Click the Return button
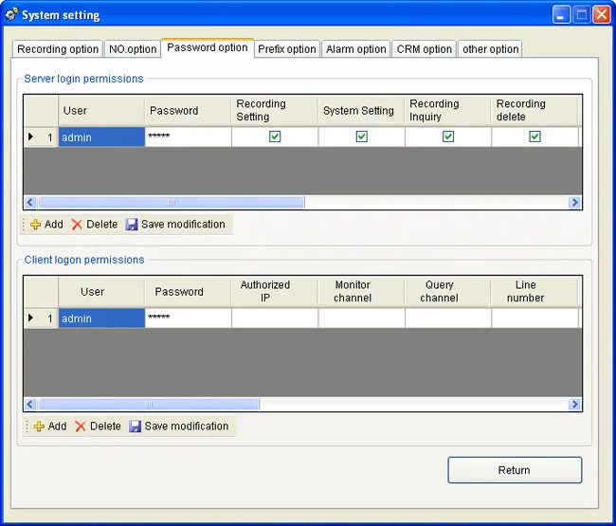The width and height of the screenshot is (616, 526). point(515,470)
